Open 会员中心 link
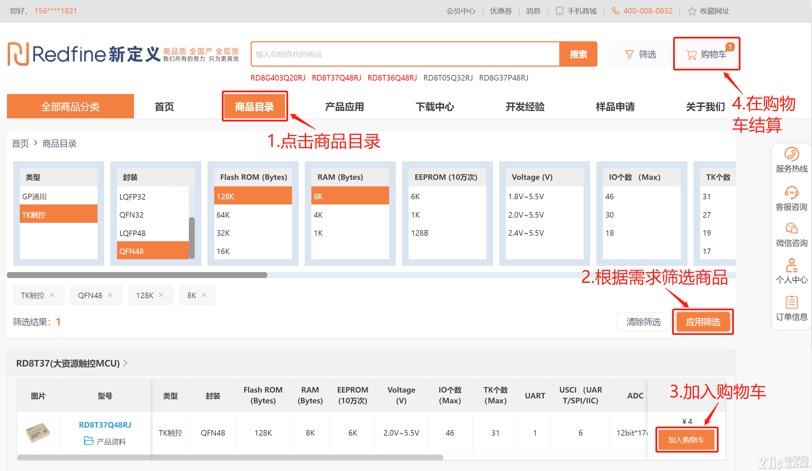Image resolution: width=812 pixels, height=471 pixels. tap(461, 11)
